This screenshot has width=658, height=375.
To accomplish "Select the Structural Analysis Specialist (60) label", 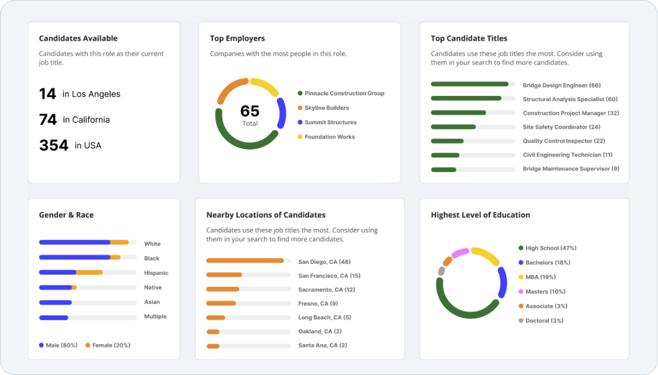I will [570, 99].
